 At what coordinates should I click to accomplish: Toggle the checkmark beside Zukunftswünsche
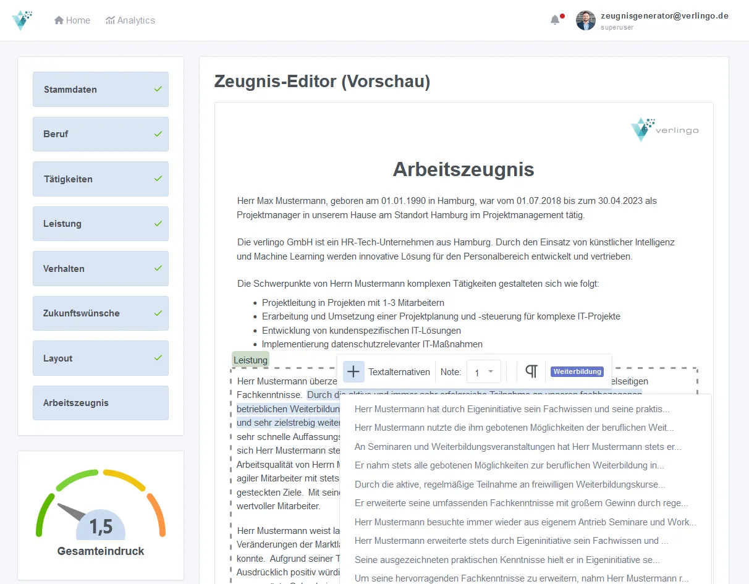coord(158,313)
